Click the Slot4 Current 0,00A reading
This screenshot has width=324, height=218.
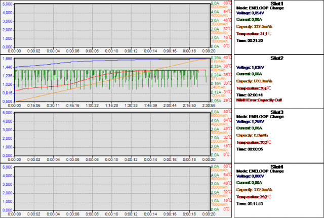(x=249, y=183)
